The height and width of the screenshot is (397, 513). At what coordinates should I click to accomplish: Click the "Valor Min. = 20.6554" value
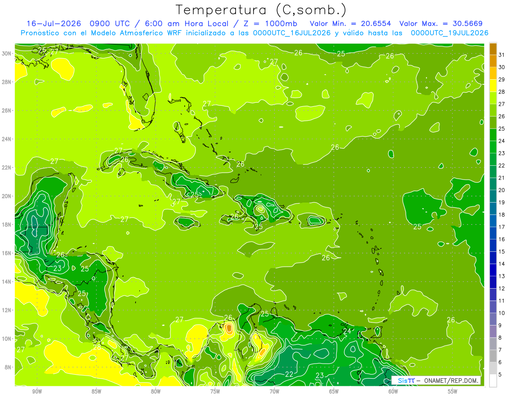point(350,24)
